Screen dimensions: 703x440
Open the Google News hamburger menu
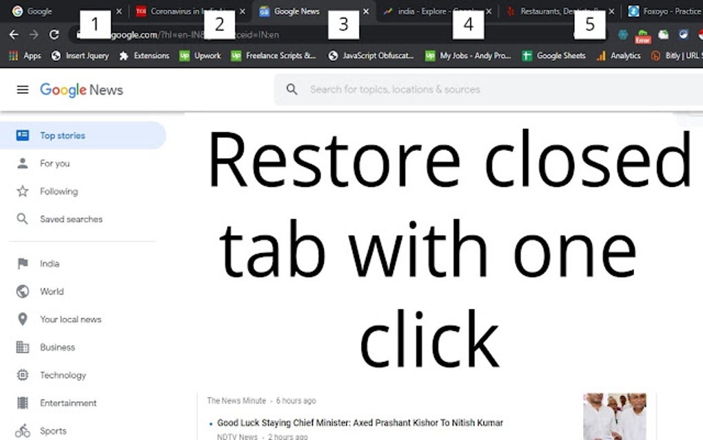pyautogui.click(x=23, y=89)
